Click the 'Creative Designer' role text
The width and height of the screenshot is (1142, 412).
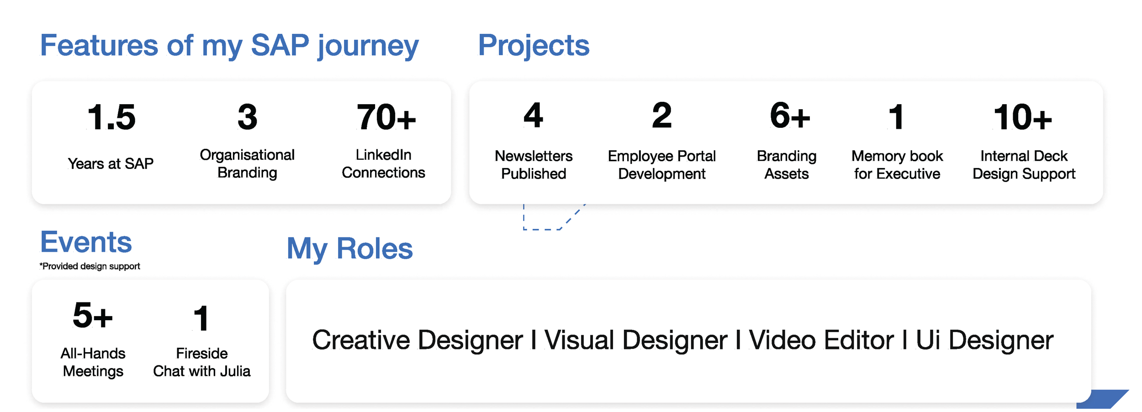(x=418, y=340)
